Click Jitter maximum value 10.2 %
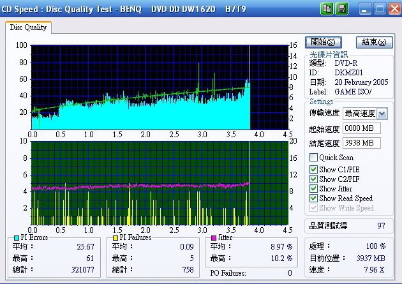Image resolution: width=402 pixels, height=284 pixels. [281, 258]
